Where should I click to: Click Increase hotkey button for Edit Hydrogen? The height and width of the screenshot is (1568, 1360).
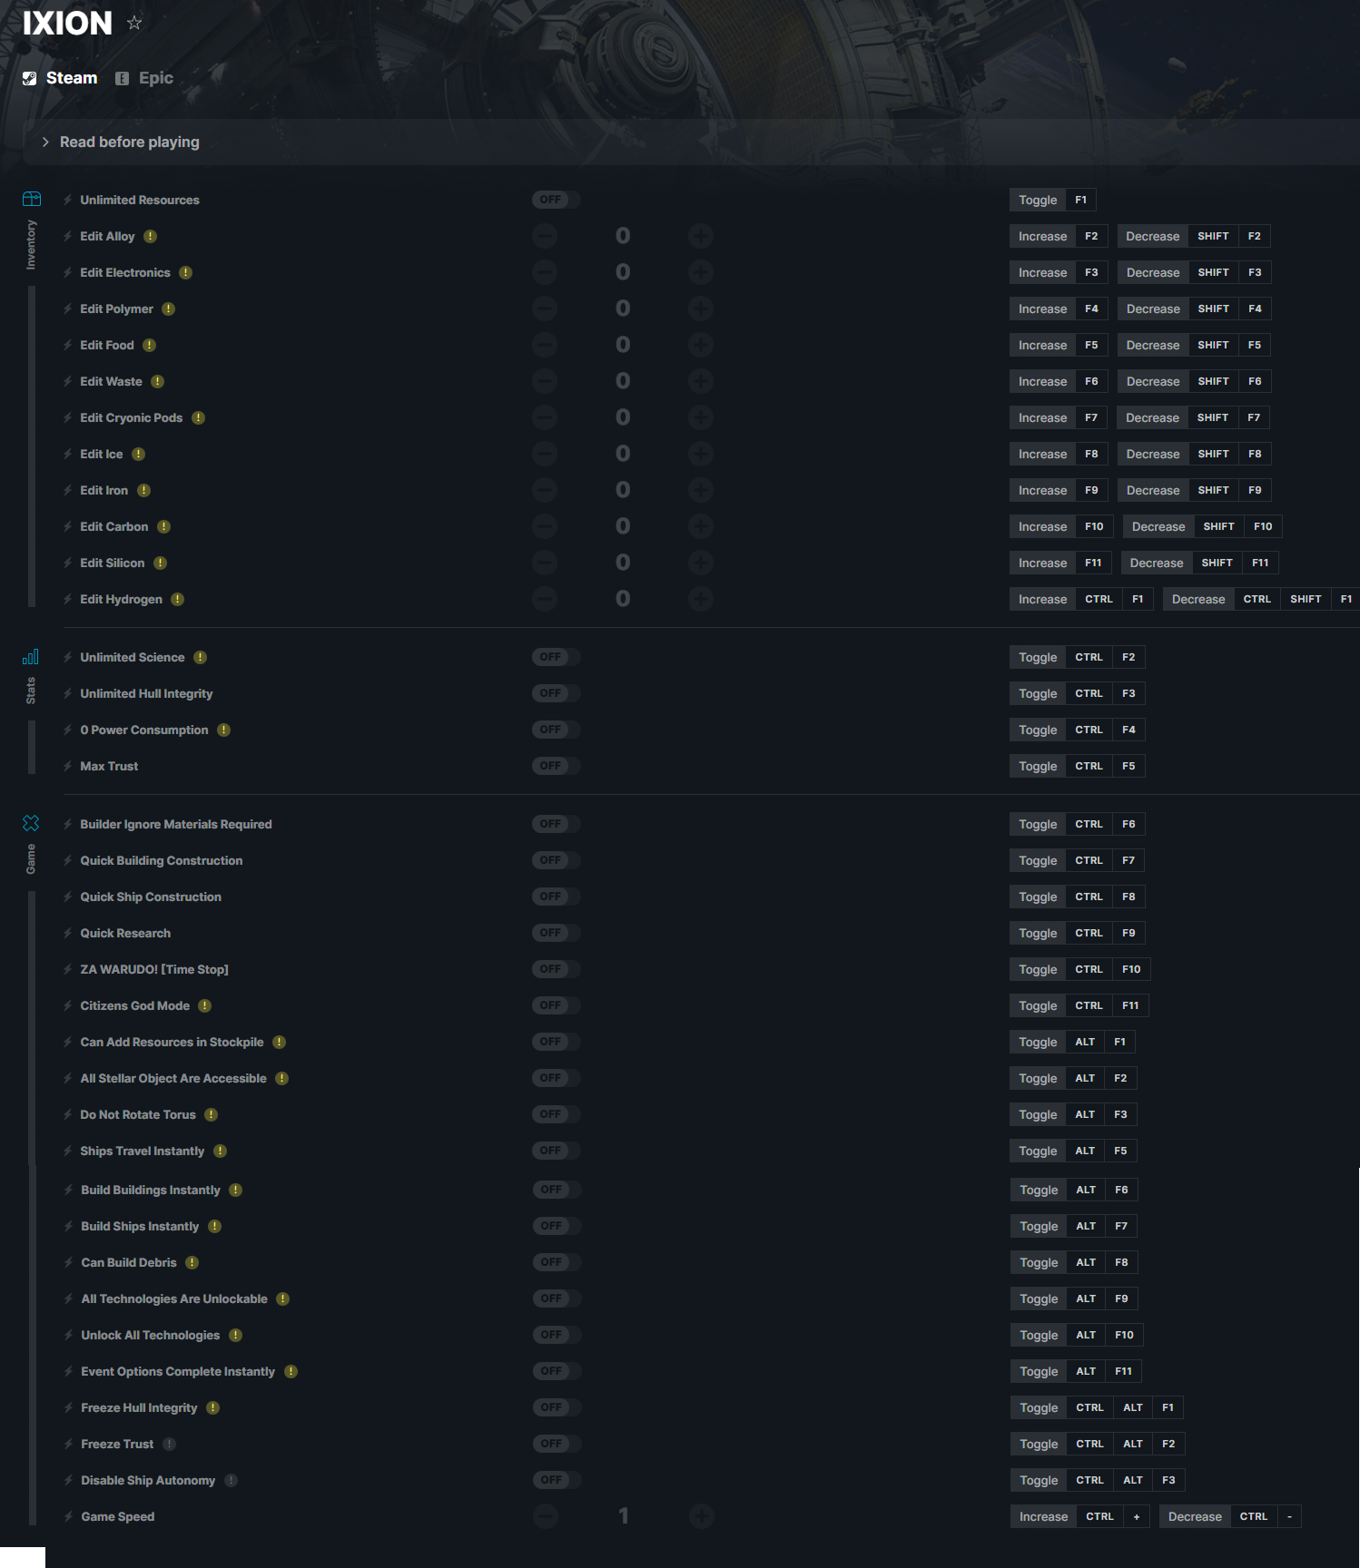click(x=1042, y=599)
